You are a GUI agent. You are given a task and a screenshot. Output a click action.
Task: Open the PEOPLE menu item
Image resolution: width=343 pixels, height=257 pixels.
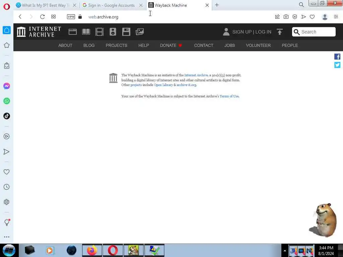290,46
